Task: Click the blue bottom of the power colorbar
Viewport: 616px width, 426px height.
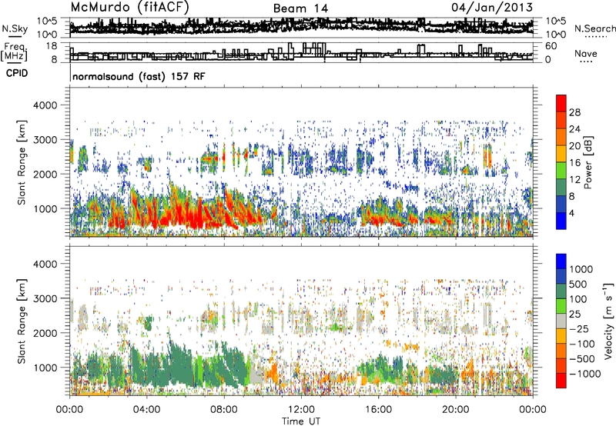Action: [x=561, y=221]
